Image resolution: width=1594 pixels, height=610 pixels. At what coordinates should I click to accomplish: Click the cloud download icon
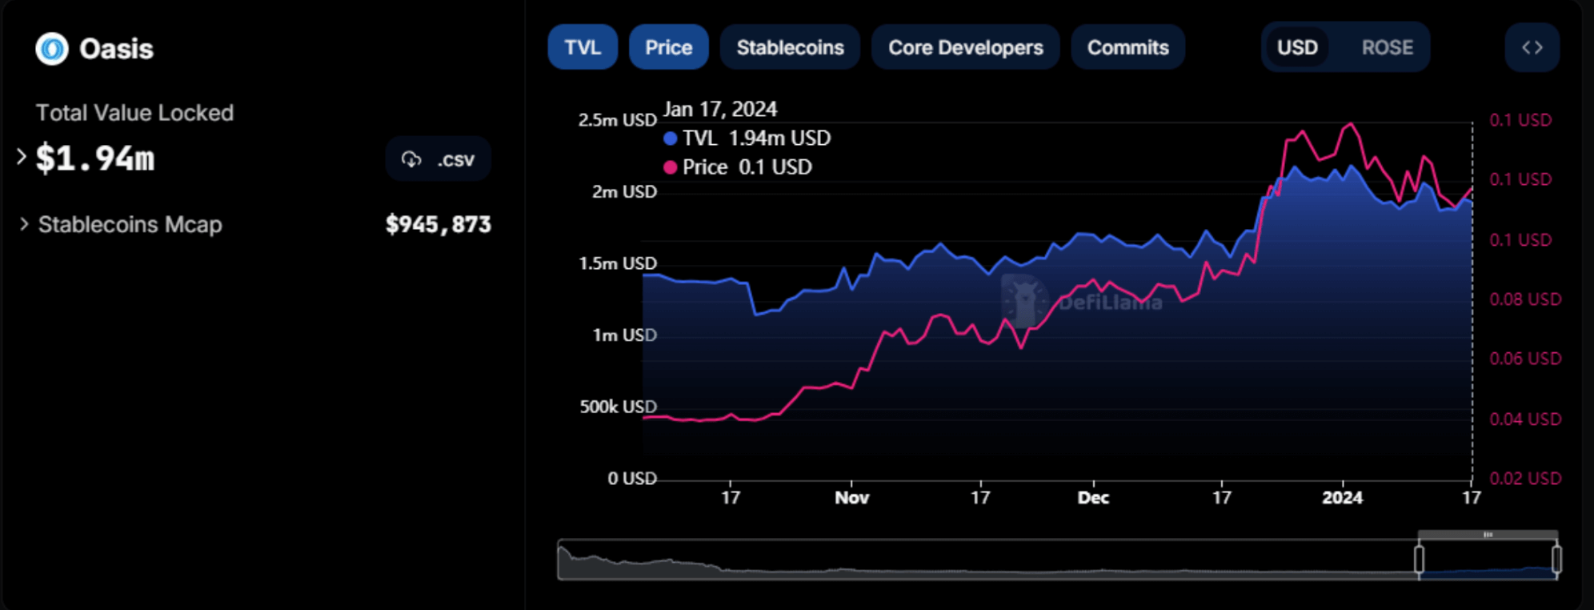411,159
